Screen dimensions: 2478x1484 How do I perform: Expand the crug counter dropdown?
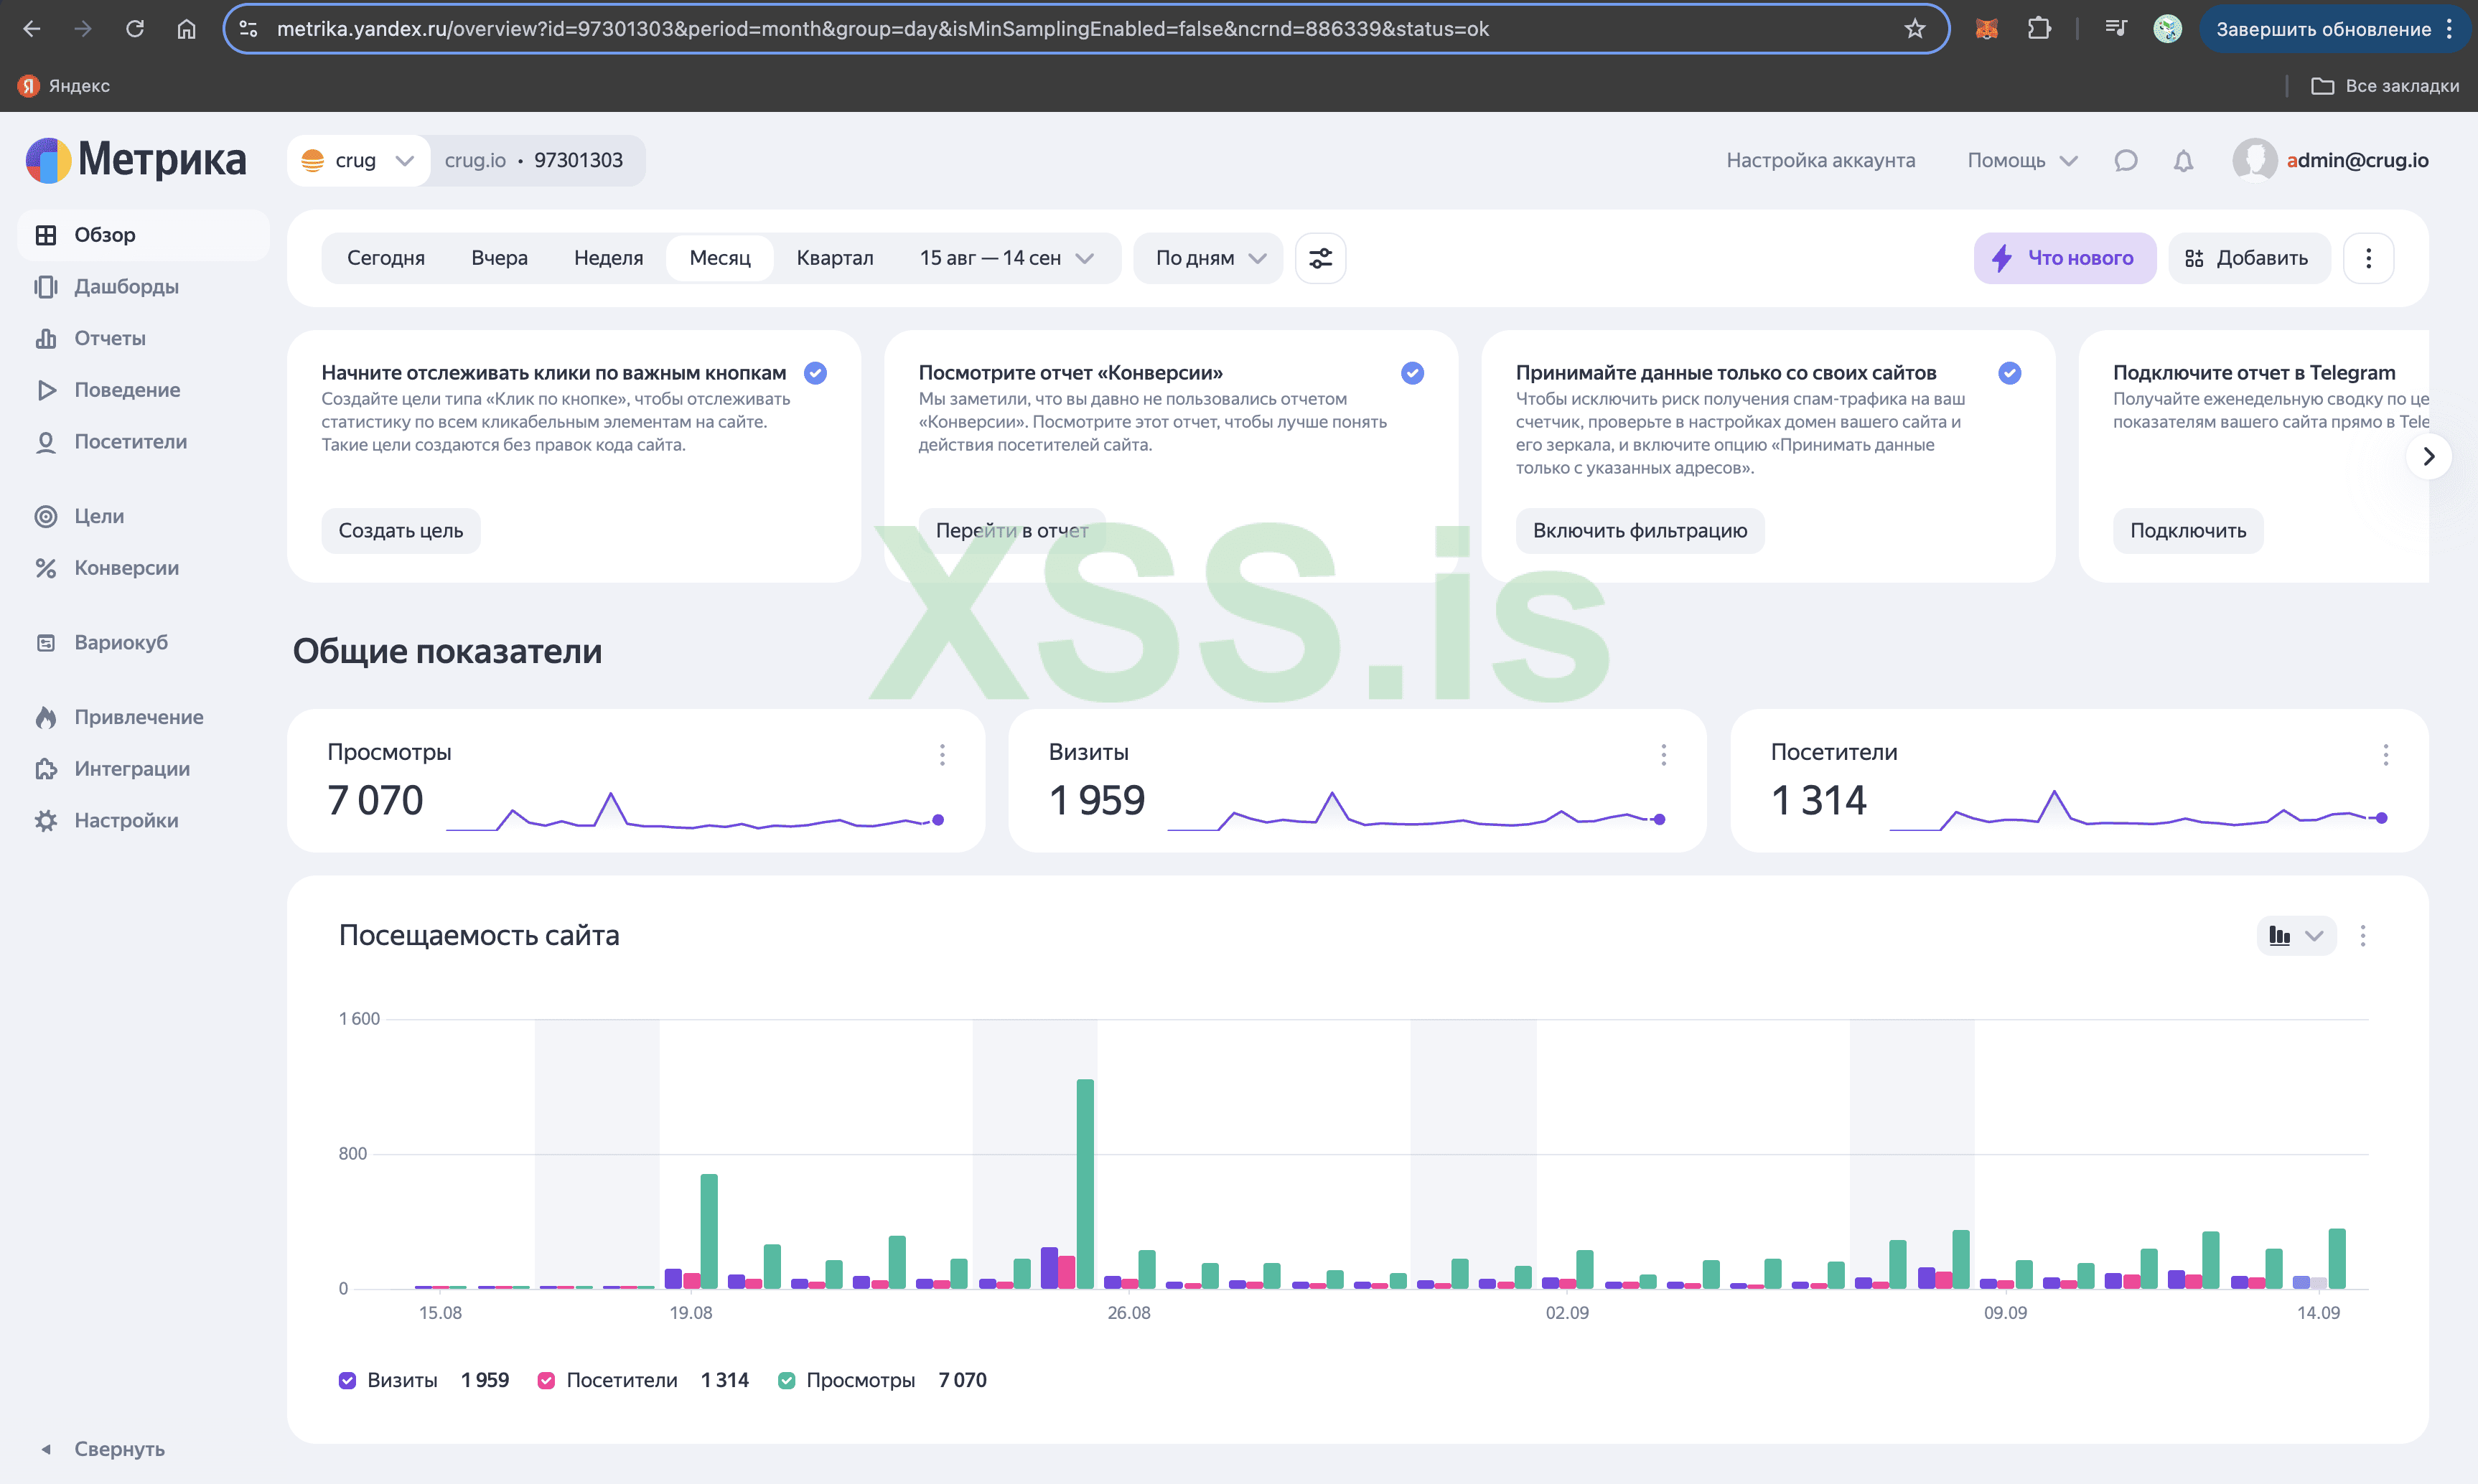358,161
